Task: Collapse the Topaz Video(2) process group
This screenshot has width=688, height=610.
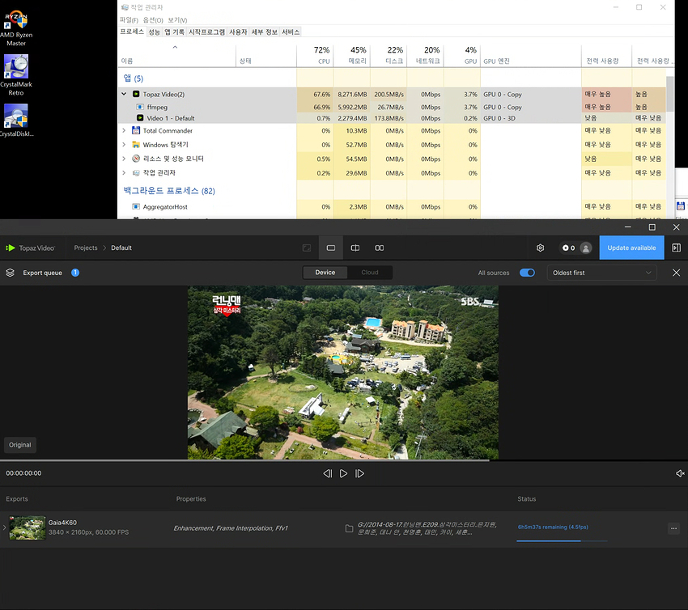Action: [x=124, y=94]
